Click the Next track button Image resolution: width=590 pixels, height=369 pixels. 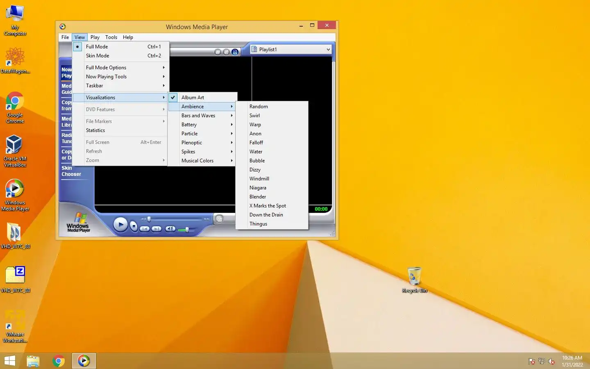point(157,229)
